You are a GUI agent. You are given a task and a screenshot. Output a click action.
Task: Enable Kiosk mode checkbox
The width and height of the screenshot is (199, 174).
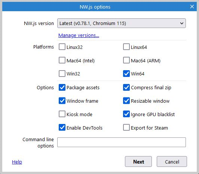62,114
